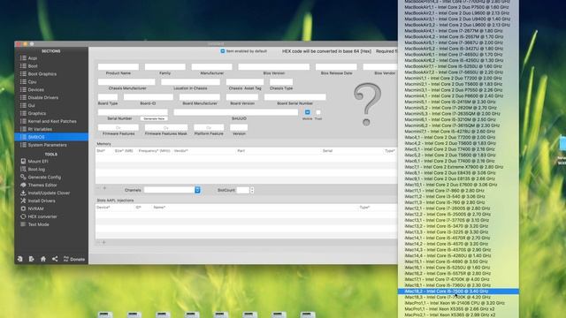
Task: Click the Product Name input field
Action: tap(118, 67)
